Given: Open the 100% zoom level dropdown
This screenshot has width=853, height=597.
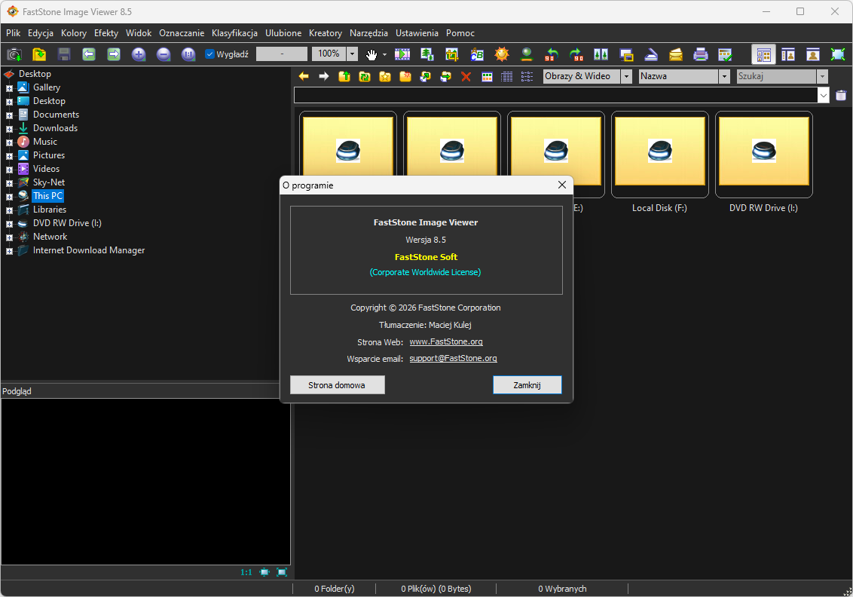Looking at the screenshot, I should tap(352, 54).
